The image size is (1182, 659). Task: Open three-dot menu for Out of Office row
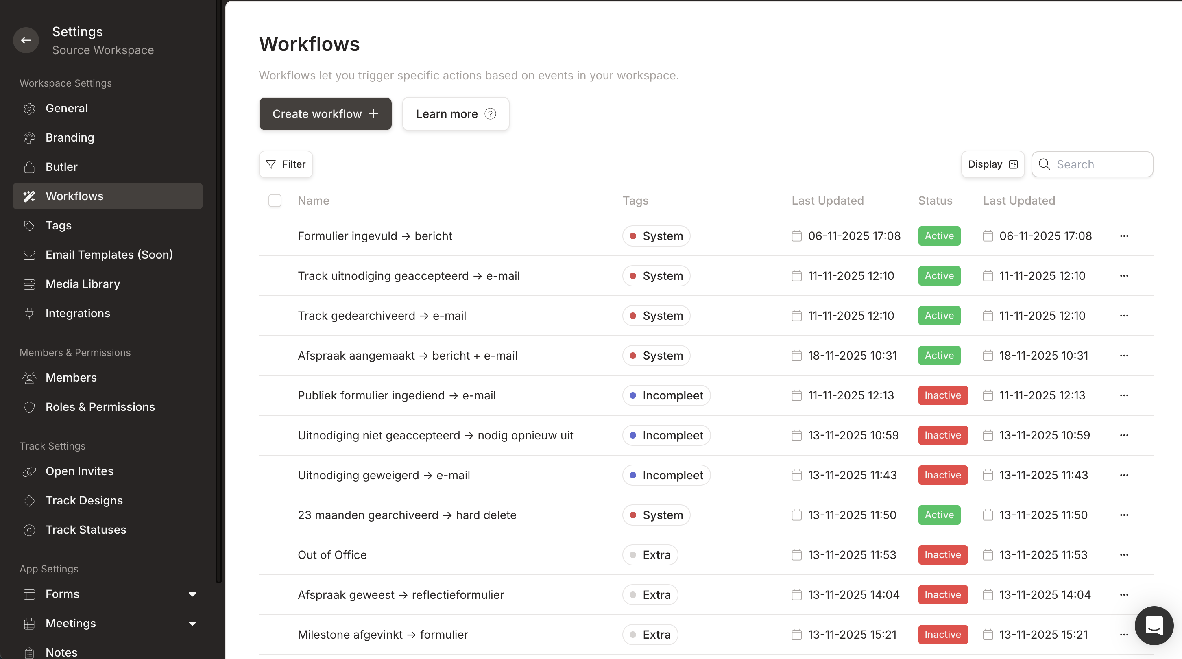click(x=1124, y=555)
